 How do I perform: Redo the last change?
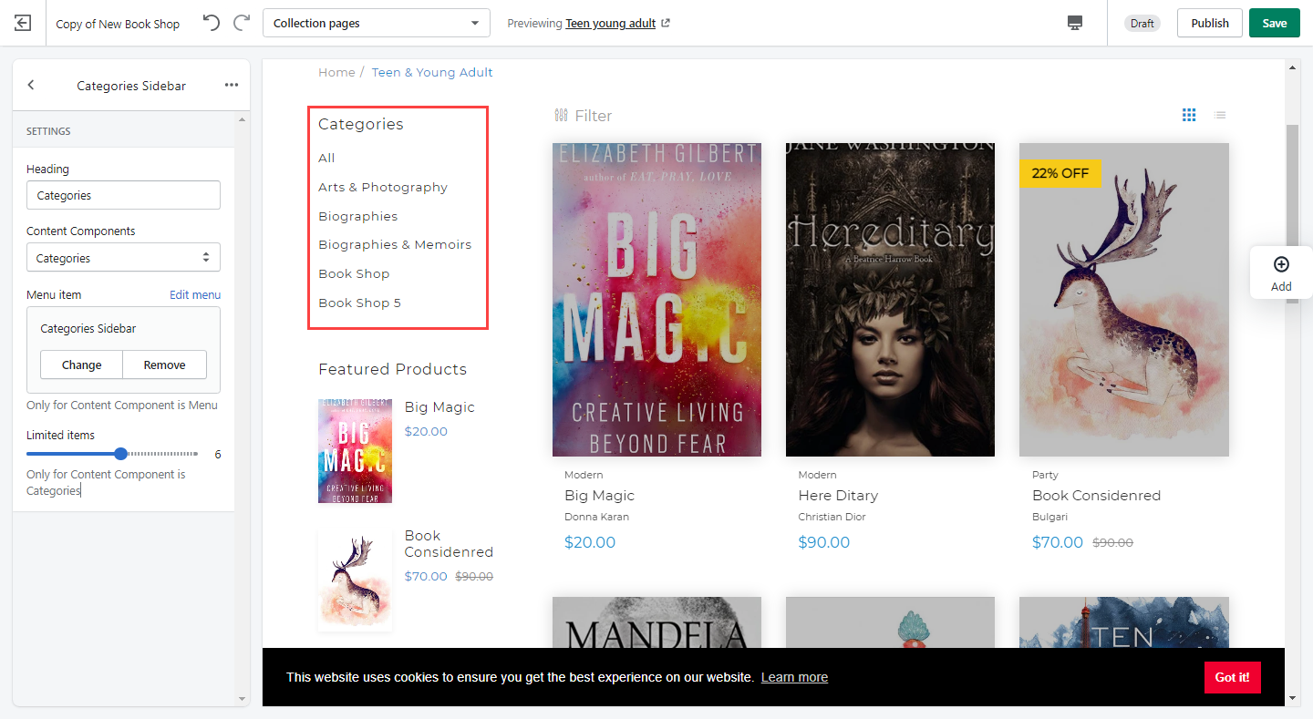[242, 23]
